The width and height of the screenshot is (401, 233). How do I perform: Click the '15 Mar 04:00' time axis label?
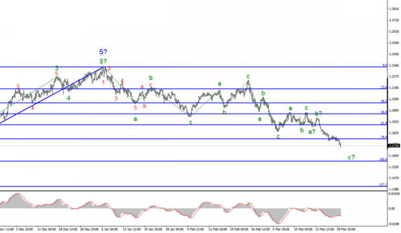303,229
